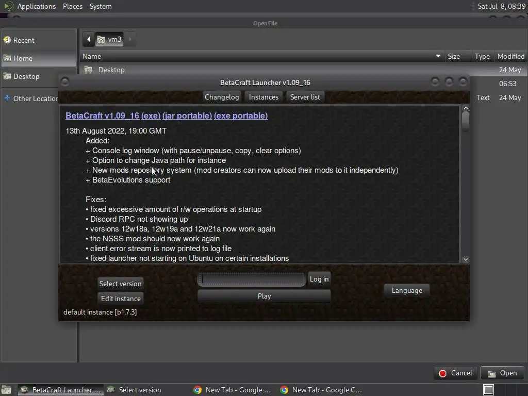This screenshot has width=528, height=396.
Task: Click the Play button
Action: pyautogui.click(x=264, y=296)
